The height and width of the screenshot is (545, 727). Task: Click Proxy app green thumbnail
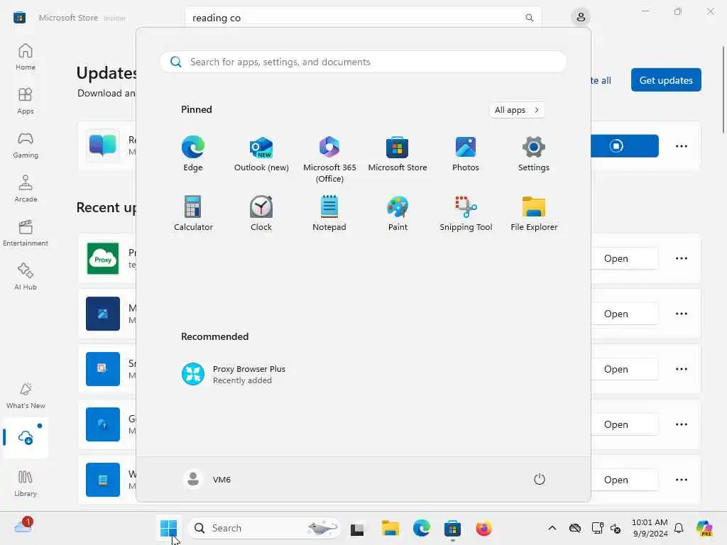(x=103, y=258)
